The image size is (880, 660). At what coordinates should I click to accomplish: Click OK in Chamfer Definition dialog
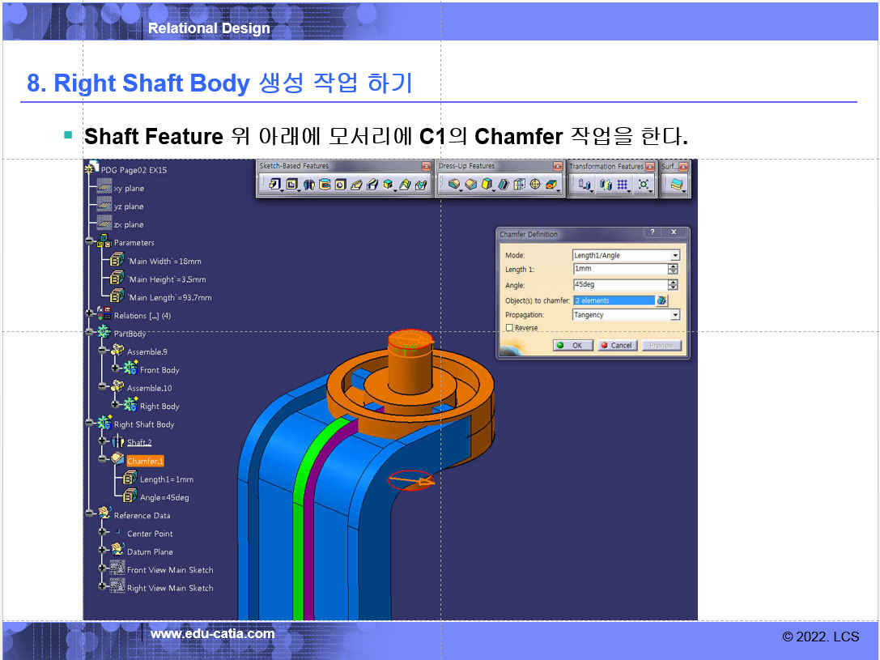[572, 345]
